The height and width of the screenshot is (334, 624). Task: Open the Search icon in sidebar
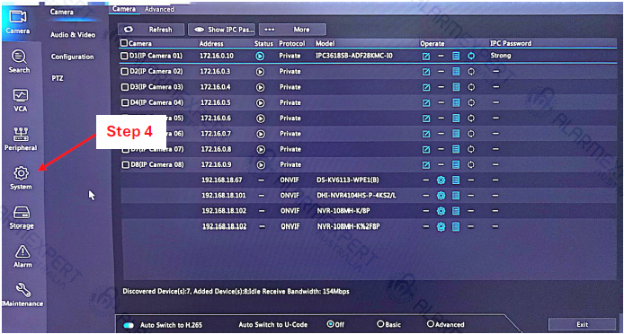click(x=19, y=57)
